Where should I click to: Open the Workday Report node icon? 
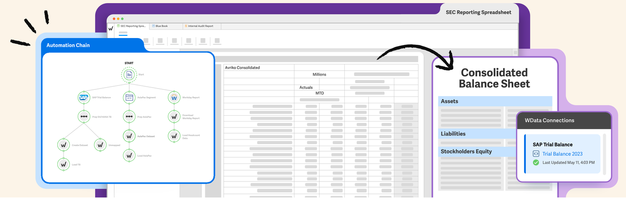pyautogui.click(x=174, y=97)
